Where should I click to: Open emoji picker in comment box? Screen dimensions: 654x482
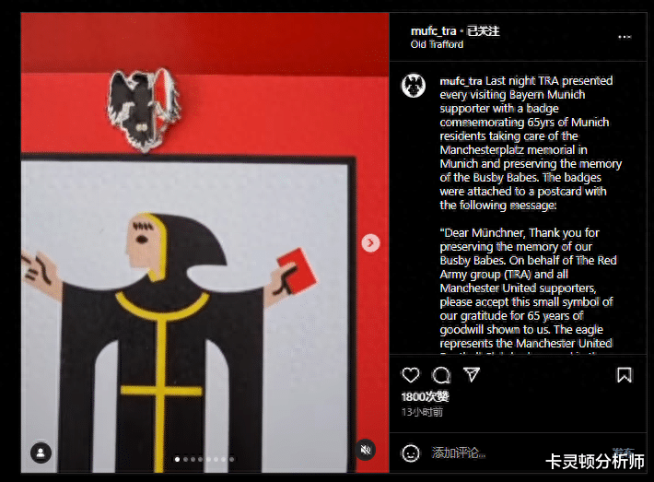410,453
